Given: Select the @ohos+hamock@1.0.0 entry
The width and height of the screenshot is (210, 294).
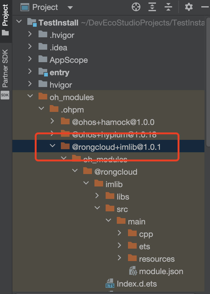Looking at the screenshot, I should point(113,122).
